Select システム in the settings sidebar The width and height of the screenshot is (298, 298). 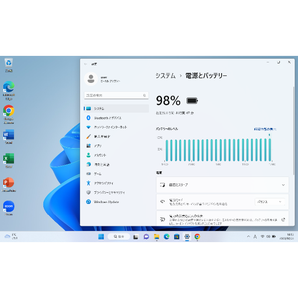(116, 108)
